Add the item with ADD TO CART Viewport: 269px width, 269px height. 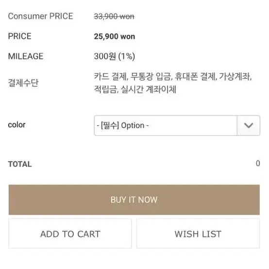tap(70, 234)
